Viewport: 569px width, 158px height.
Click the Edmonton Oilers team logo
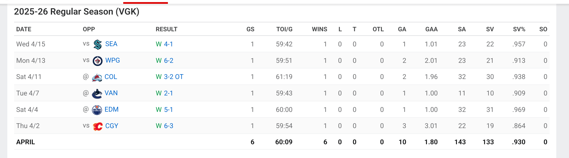(97, 110)
